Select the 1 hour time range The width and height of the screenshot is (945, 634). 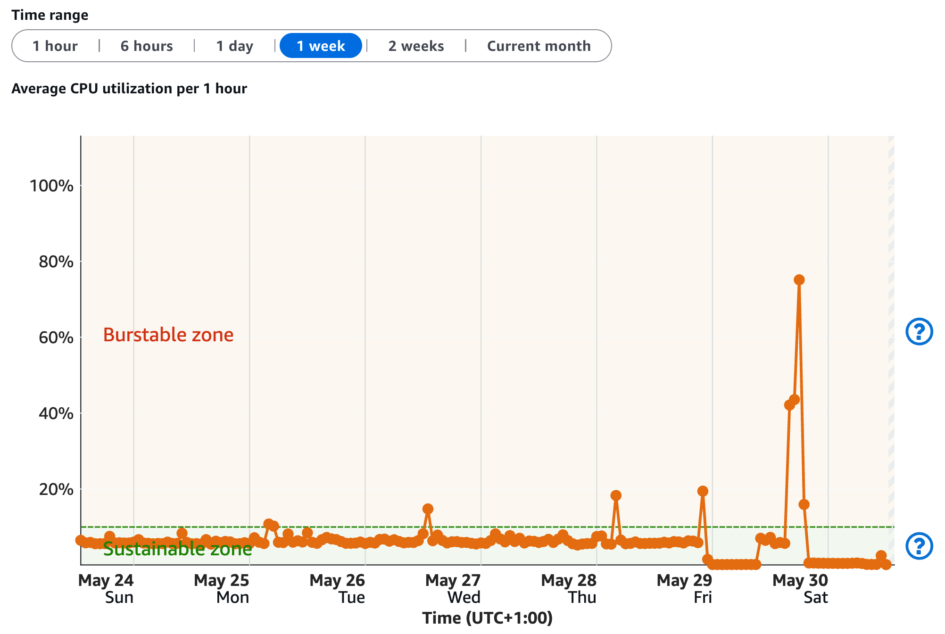click(x=55, y=46)
